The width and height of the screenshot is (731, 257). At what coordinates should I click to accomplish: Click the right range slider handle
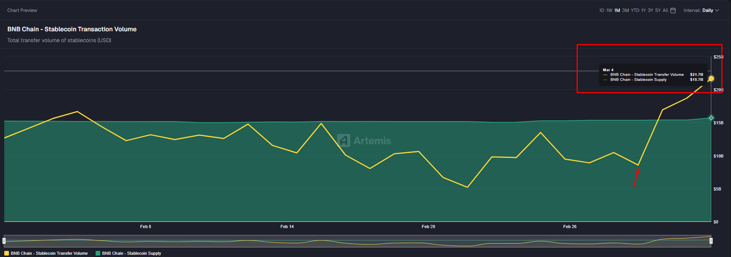click(711, 241)
